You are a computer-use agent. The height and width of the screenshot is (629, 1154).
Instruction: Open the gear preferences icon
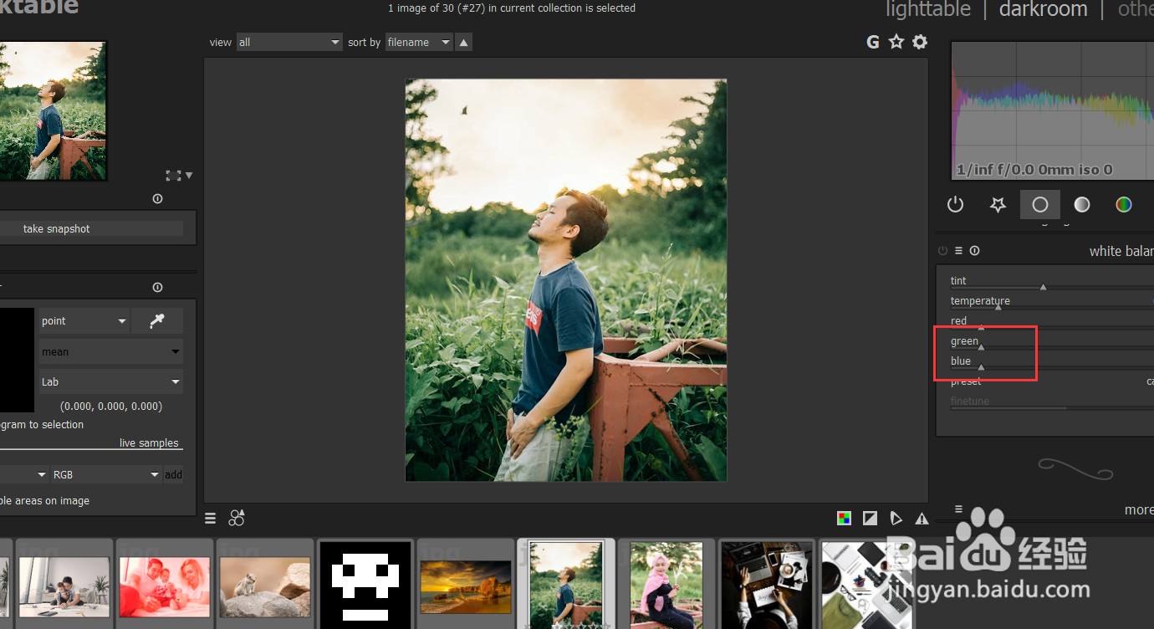pos(920,42)
